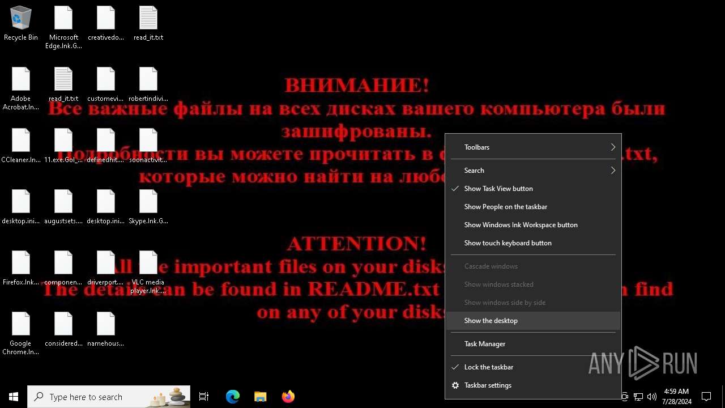Viewport: 725px width, 408px height.
Task: Choose Show the desktop menu entry
Action: (x=533, y=321)
